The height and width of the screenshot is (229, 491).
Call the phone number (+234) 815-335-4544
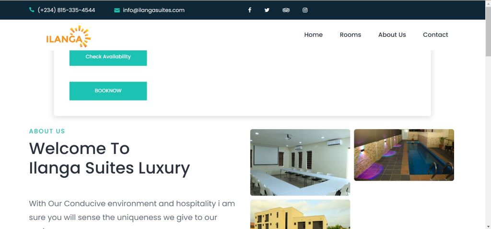coord(66,10)
